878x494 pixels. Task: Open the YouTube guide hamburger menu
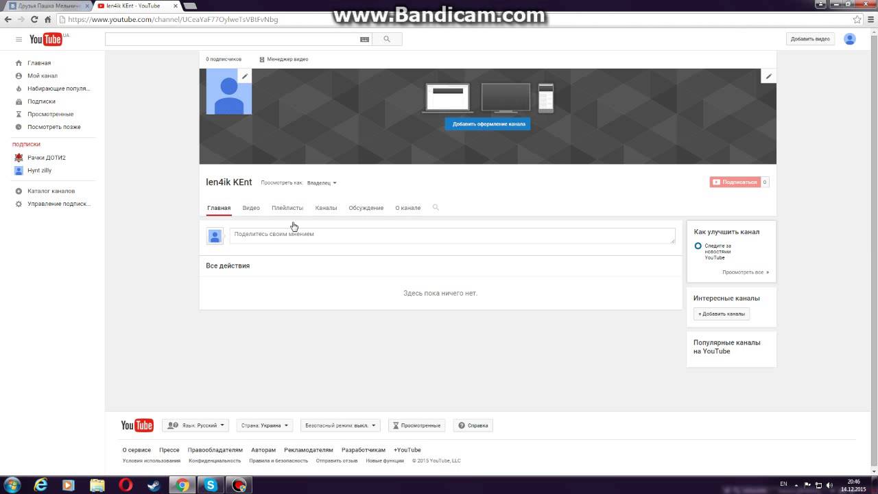[x=19, y=39]
